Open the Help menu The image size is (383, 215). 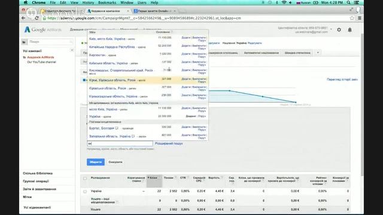click(x=154, y=2)
